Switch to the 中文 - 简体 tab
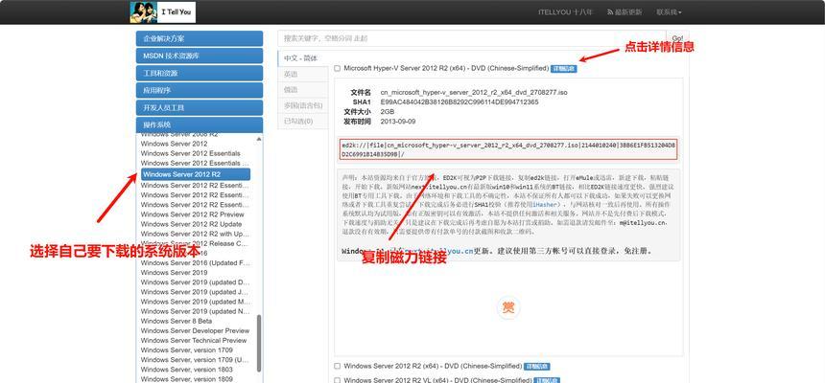Screen dimensions: 825x383 pyautogui.click(x=303, y=58)
